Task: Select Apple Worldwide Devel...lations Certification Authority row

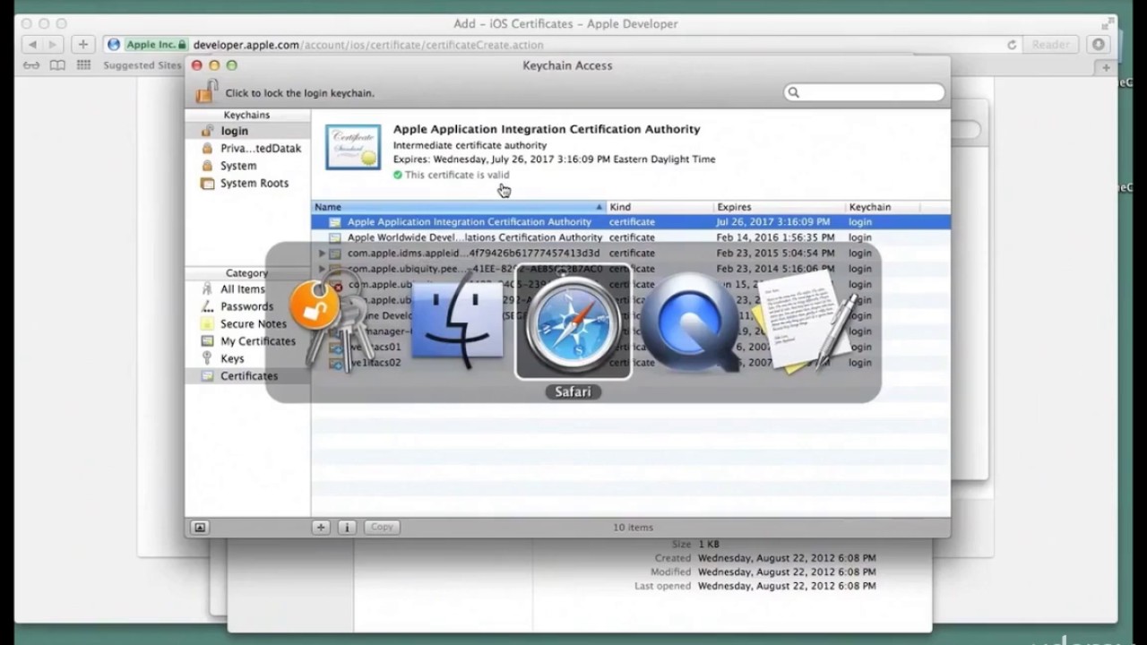Action: coord(631,237)
